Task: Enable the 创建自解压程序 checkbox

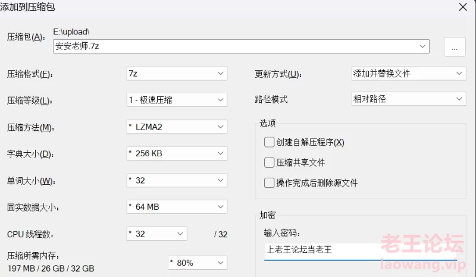Action: 270,142
